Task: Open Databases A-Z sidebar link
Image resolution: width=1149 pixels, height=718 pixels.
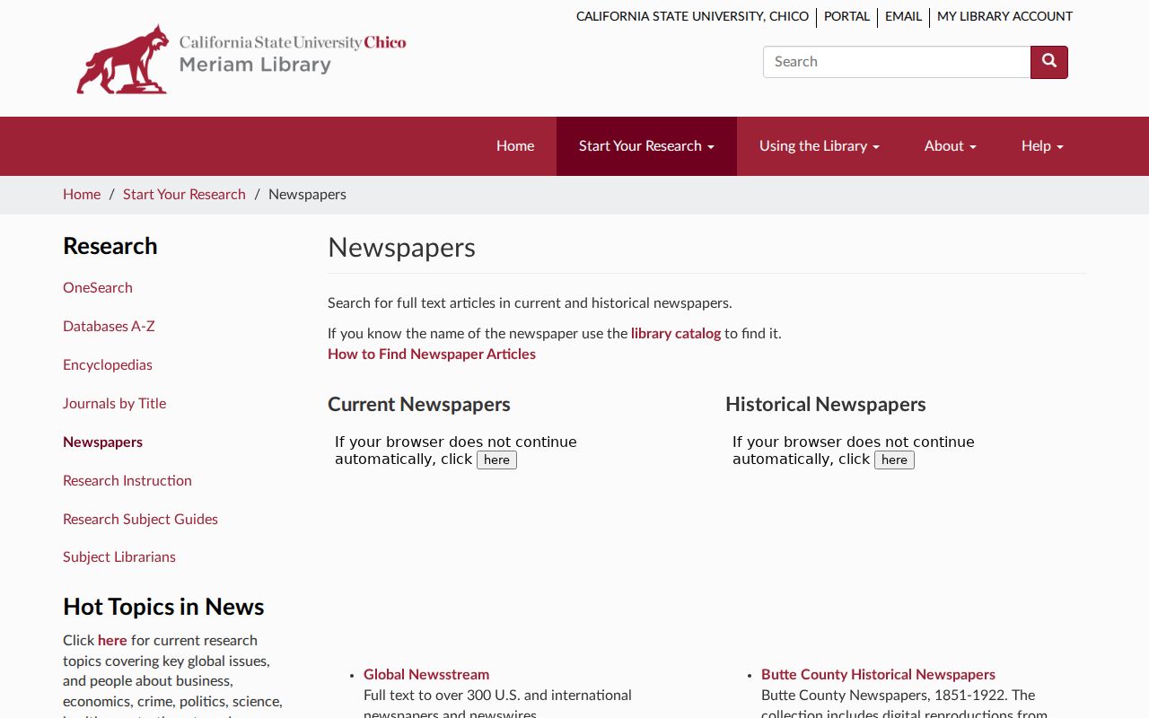Action: (109, 327)
